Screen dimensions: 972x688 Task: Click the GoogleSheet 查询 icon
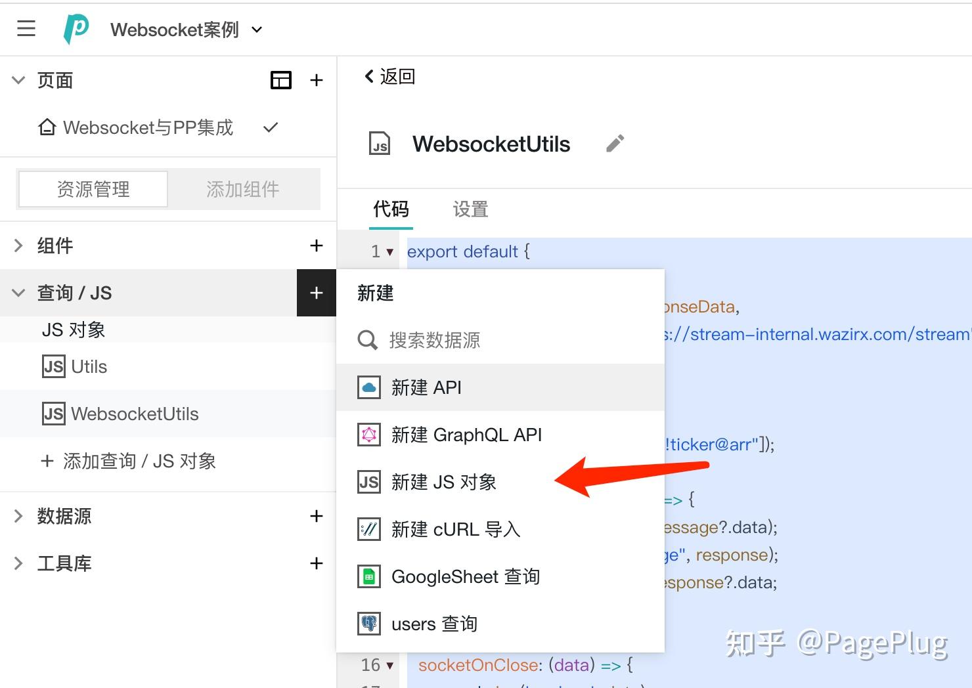point(369,576)
